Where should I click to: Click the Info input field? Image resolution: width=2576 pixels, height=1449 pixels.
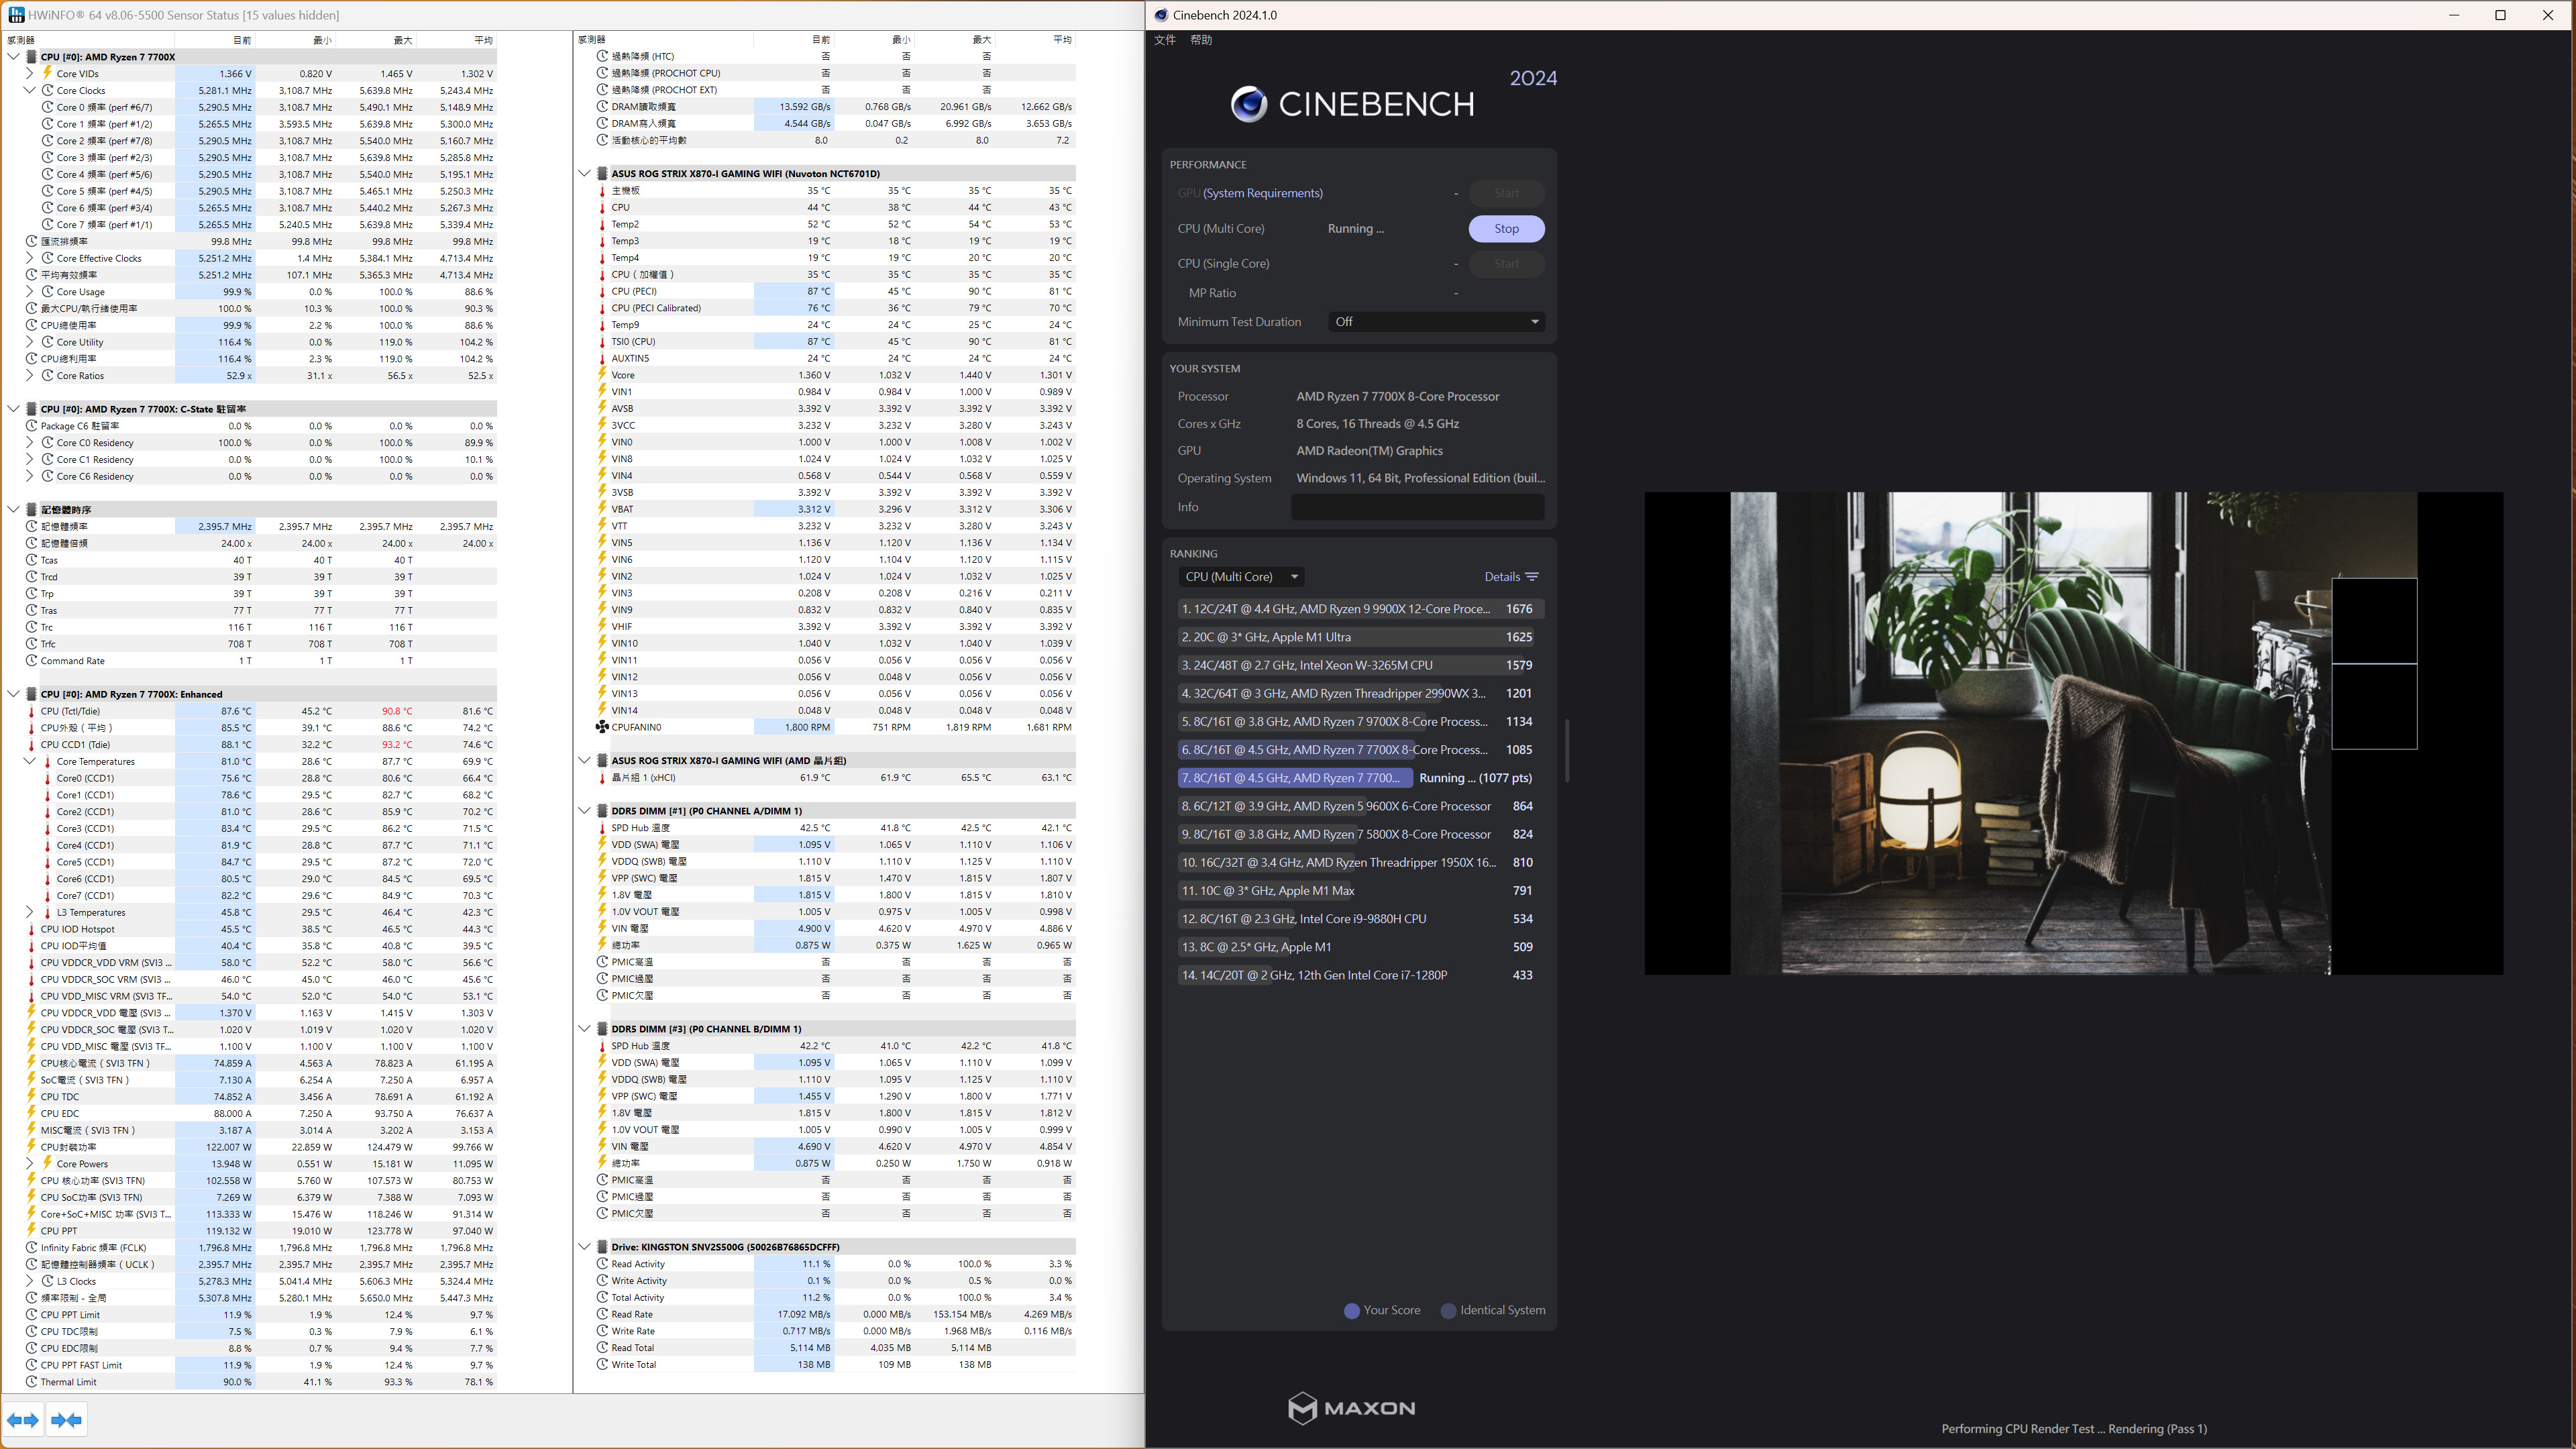pos(1417,507)
